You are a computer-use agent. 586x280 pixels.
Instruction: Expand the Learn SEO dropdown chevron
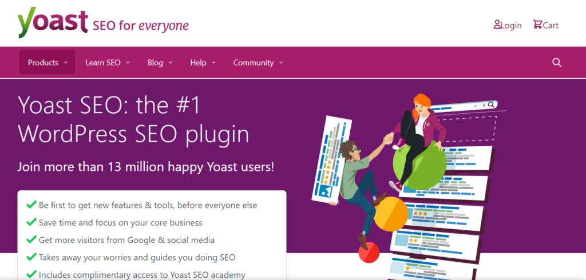coord(128,63)
